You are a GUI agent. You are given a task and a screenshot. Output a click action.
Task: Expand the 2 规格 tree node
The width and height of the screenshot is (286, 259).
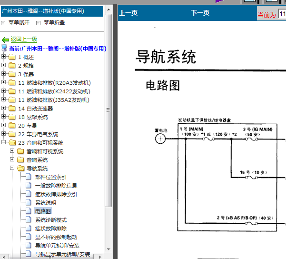[3, 65]
